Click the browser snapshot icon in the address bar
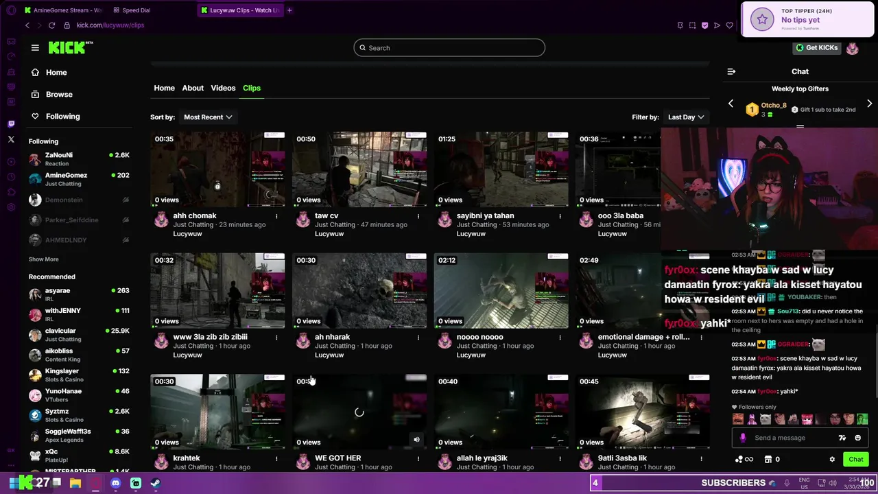The height and width of the screenshot is (494, 878). [692, 25]
